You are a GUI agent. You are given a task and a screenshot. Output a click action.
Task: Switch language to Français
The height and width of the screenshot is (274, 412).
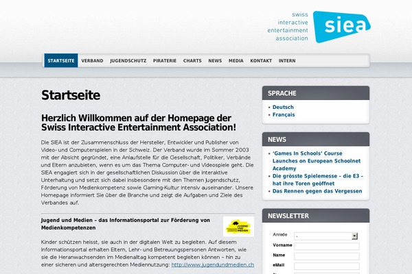point(284,114)
